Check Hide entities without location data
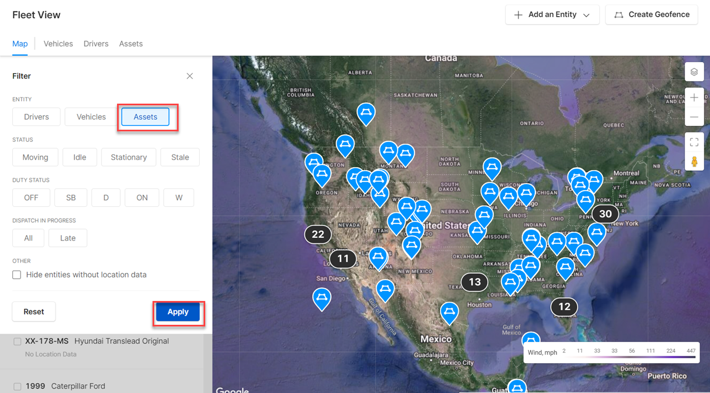Screen dimensions: 710x393 point(17,275)
